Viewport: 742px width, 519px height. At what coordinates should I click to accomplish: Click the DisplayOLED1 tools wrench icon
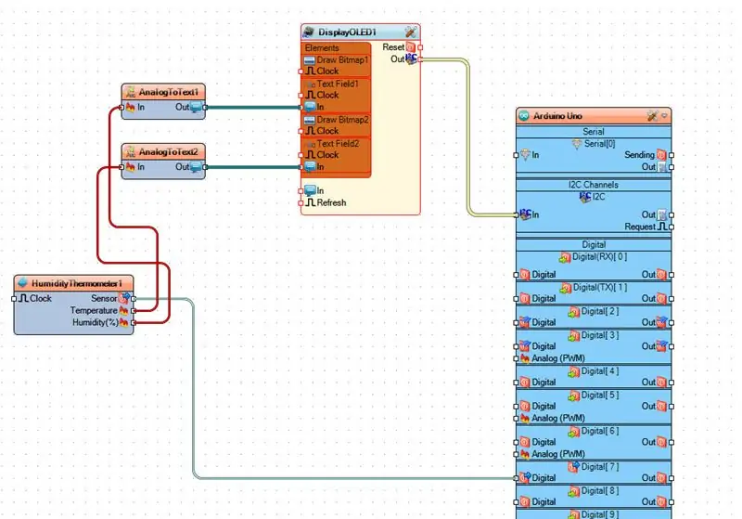(410, 32)
